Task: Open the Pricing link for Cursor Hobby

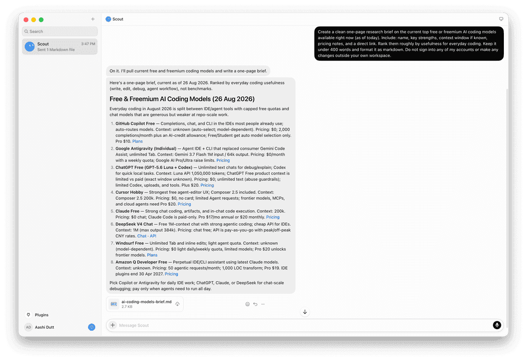Action: (184, 204)
